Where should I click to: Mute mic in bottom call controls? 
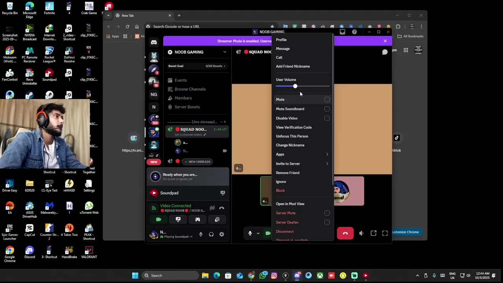250,233
